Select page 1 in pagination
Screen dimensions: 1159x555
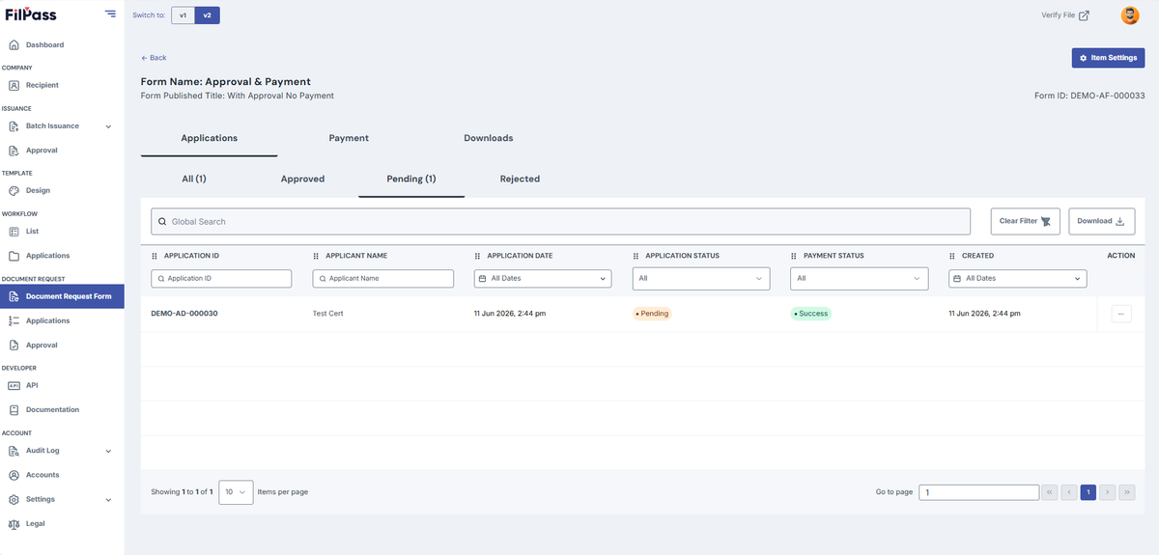[1088, 492]
